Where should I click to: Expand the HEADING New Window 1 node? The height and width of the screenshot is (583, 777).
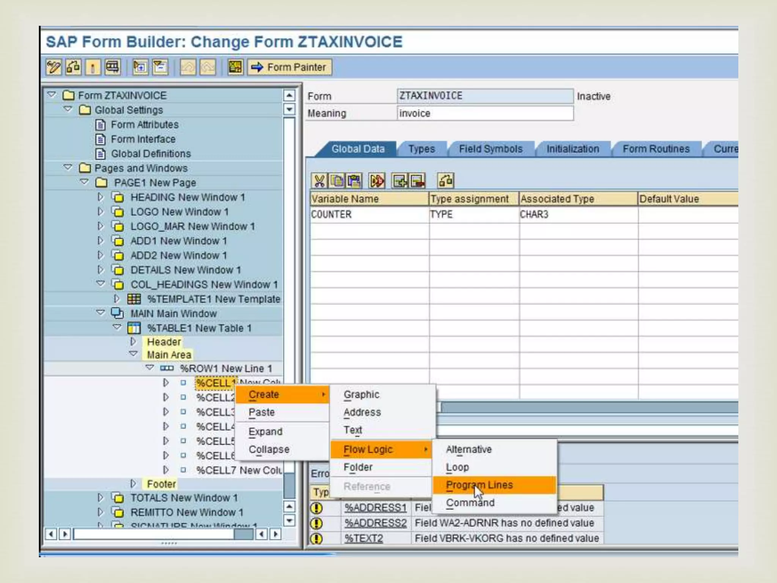[100, 197]
